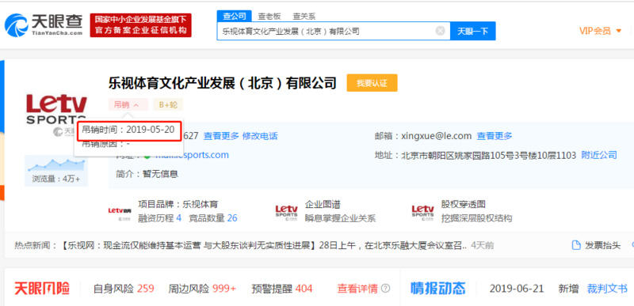Clear search field with the X icon

[440, 31]
